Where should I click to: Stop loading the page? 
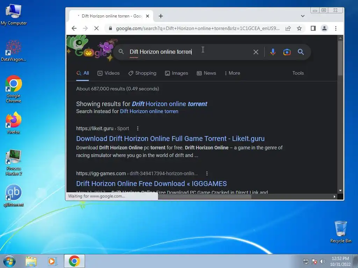[x=96, y=28]
